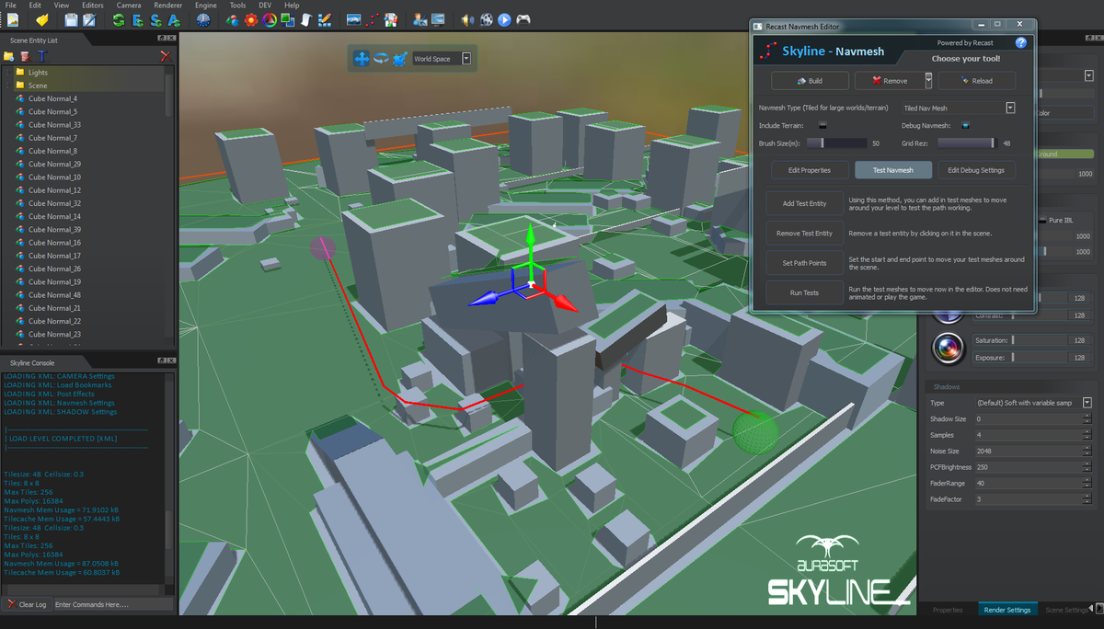1104x629 pixels.
Task: Click the Grid Rez slider
Action: click(967, 143)
